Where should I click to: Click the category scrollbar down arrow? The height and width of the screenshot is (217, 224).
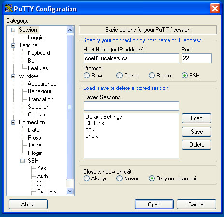[x=70, y=191]
